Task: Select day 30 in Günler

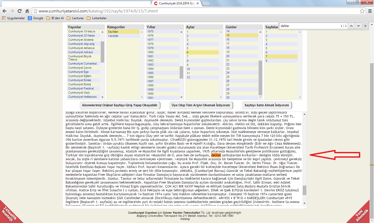Action: click(x=242, y=97)
